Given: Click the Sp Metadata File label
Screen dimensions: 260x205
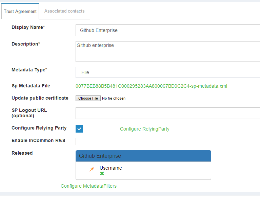Looking at the screenshot, I should (x=31, y=86).
